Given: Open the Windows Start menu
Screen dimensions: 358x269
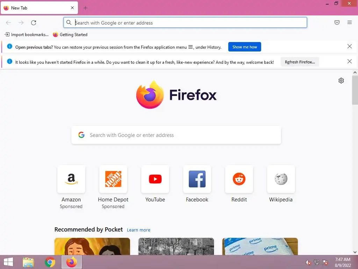Looking at the screenshot, I should 8,262.
